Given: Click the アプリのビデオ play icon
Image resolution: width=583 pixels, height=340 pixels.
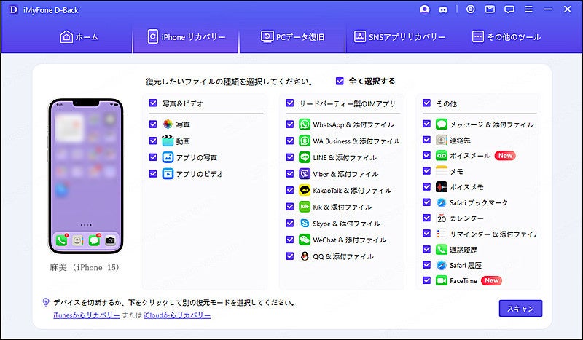Looking at the screenshot, I should point(168,173).
